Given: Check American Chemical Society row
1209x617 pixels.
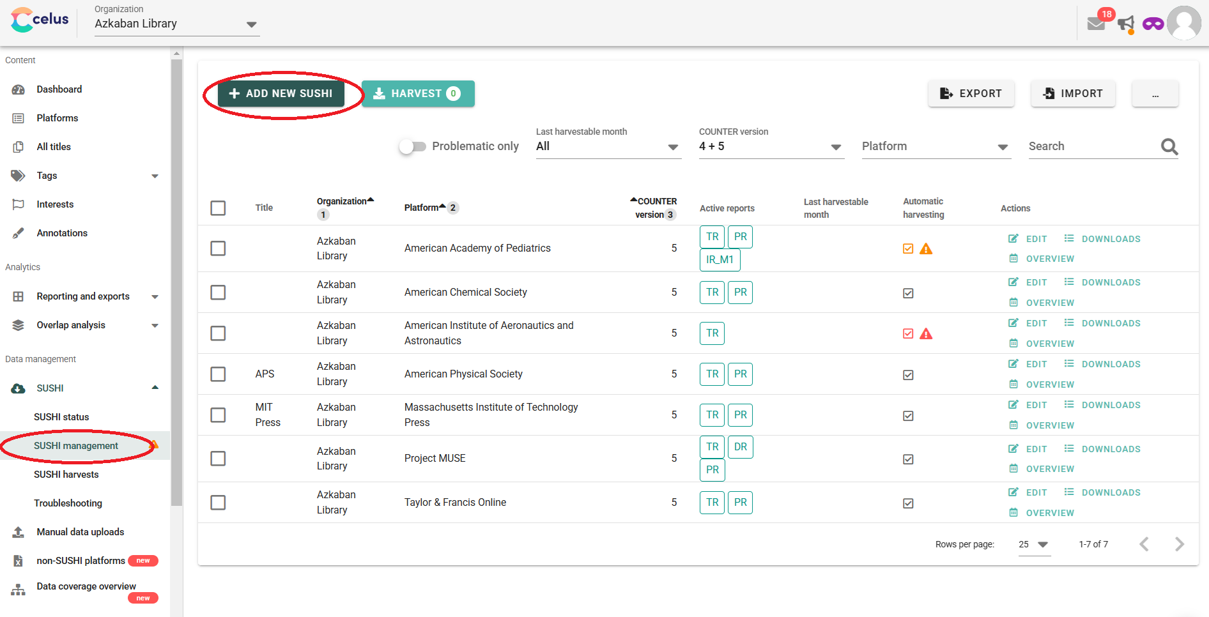Looking at the screenshot, I should (218, 293).
